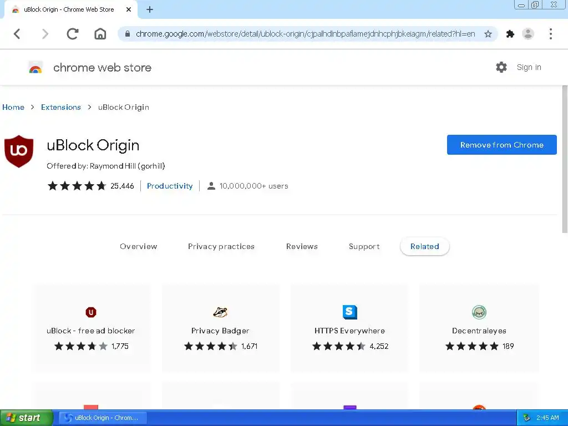
Task: Click the page vertical scrollbar
Action: click(x=565, y=159)
